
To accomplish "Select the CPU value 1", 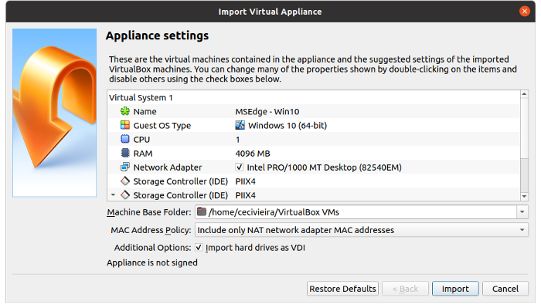I will [237, 140].
